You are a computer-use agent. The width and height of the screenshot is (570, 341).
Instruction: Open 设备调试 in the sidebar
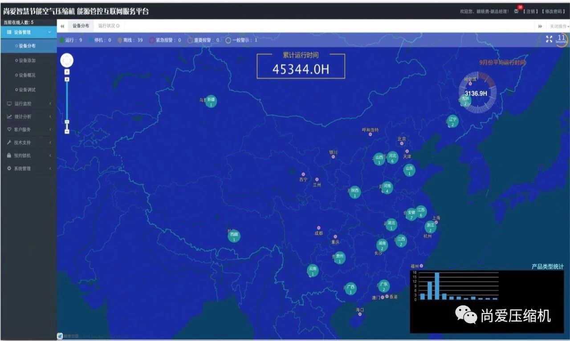point(27,89)
